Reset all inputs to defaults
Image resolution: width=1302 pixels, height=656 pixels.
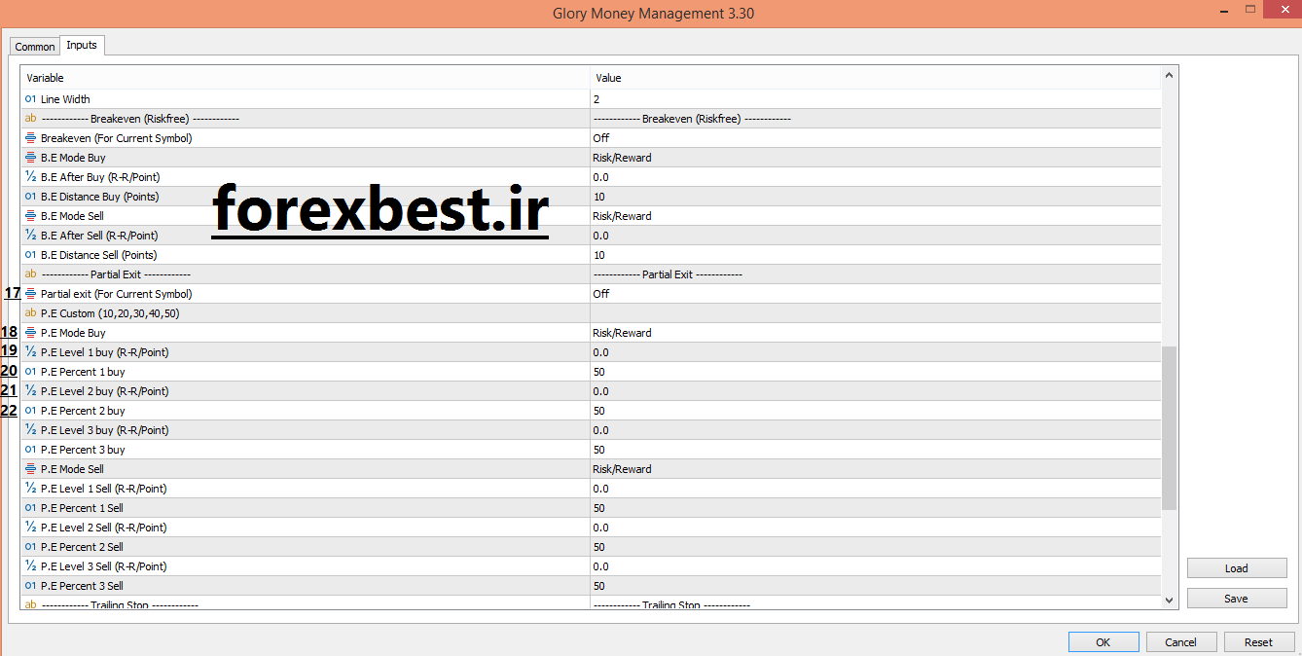pyautogui.click(x=1259, y=641)
